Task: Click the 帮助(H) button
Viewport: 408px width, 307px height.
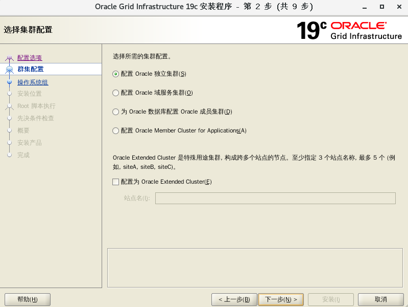Action: [x=28, y=299]
